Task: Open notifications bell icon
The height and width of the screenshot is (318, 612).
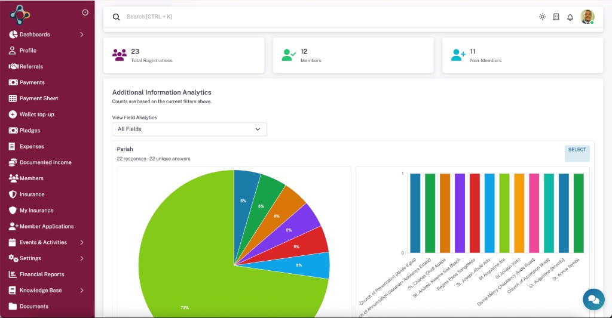Action: tap(570, 17)
